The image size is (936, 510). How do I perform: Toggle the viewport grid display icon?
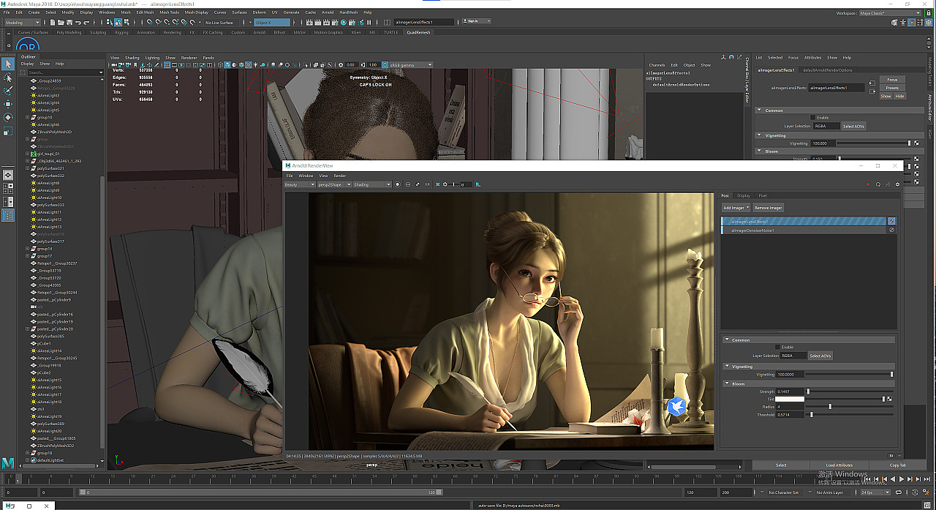coord(167,65)
